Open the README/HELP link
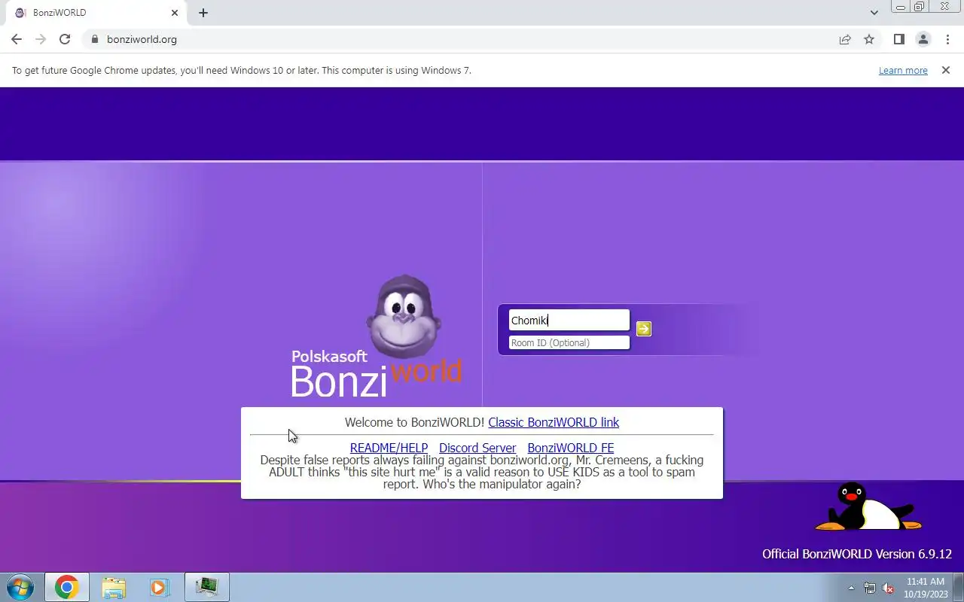This screenshot has height=602, width=964. tap(389, 448)
